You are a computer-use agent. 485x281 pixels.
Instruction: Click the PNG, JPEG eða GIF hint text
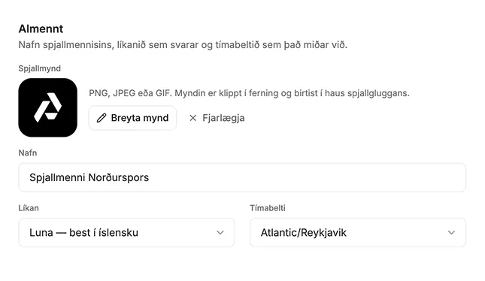pos(249,93)
